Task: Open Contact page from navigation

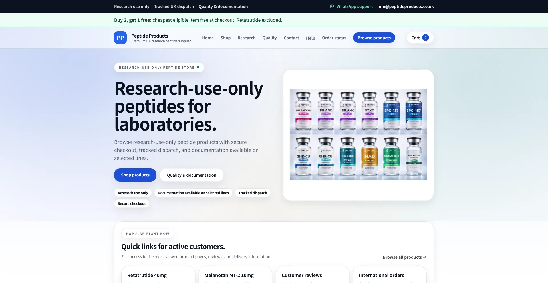Action: click(291, 38)
